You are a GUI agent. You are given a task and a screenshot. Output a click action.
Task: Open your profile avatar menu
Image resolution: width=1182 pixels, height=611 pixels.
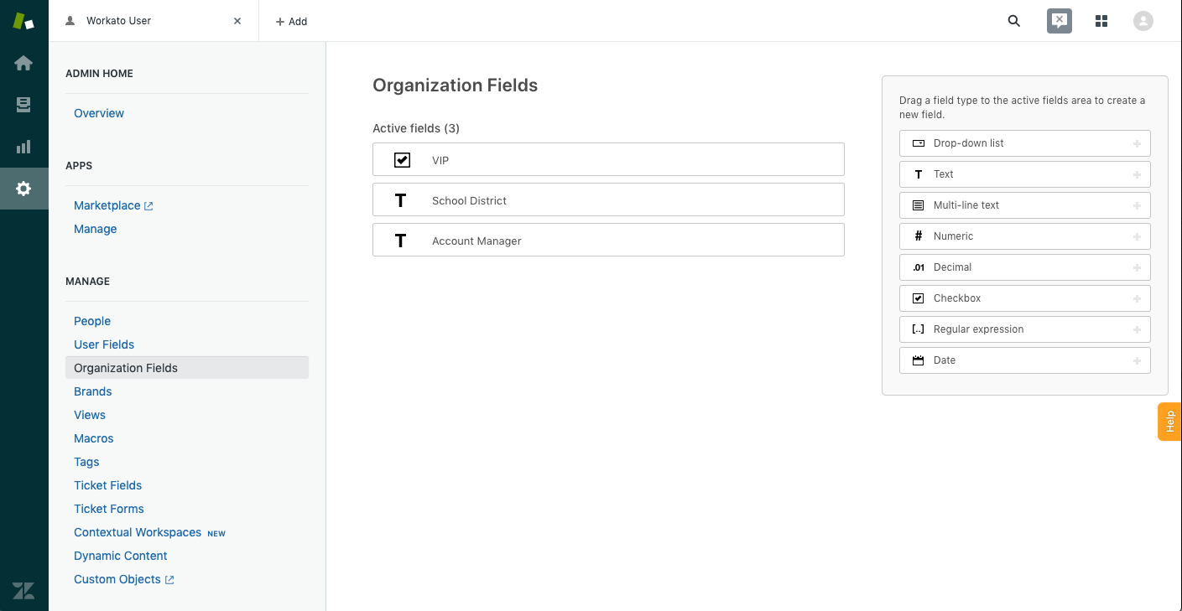[1143, 21]
